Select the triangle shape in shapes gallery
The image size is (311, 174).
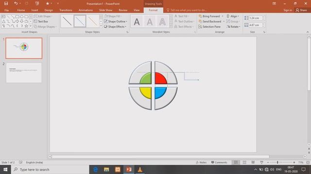point(3,21)
